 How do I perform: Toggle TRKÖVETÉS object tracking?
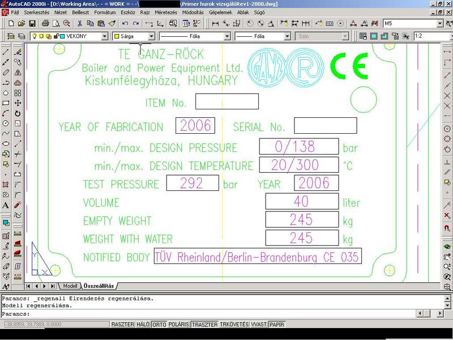234,324
